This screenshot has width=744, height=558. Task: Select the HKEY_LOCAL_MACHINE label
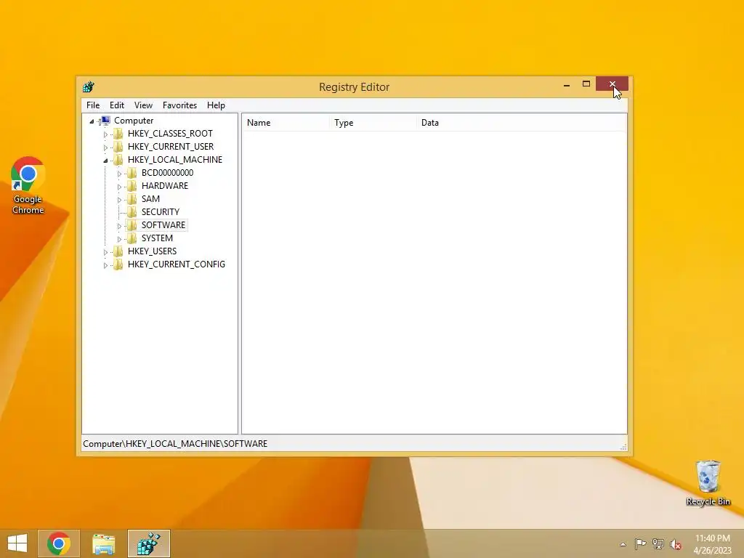[x=175, y=160]
